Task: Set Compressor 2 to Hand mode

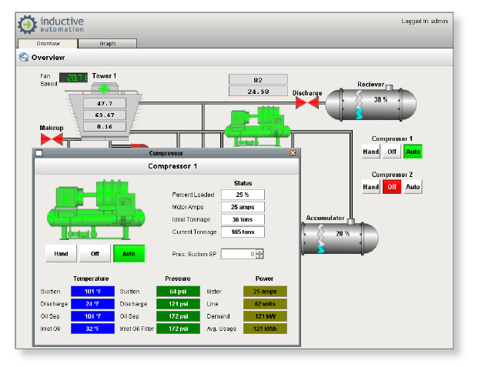Action: tap(370, 187)
